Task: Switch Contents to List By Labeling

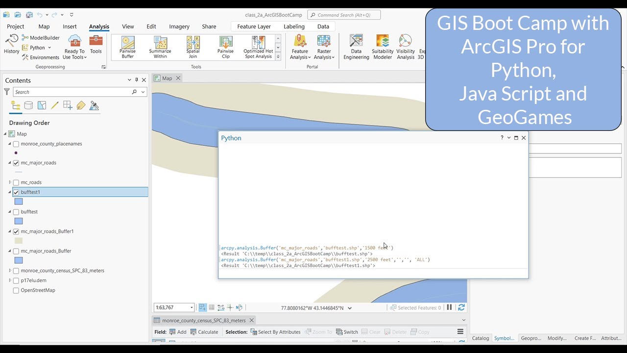Action: (x=81, y=105)
